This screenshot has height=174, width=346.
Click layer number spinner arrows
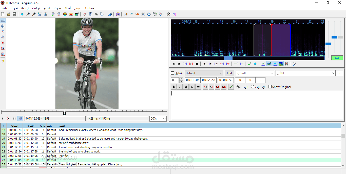[x=181, y=80]
